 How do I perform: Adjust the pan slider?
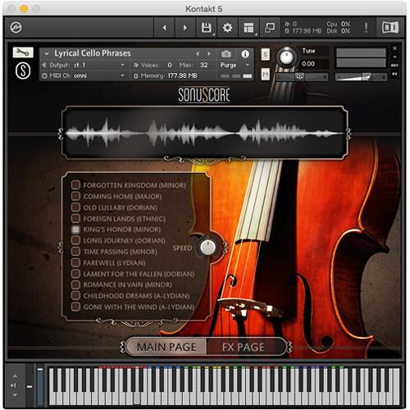(x=302, y=77)
